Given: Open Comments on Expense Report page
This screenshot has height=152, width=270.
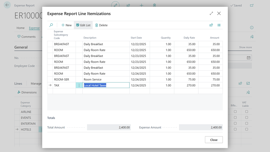Looking at the screenshot, I should (x=26, y=37).
